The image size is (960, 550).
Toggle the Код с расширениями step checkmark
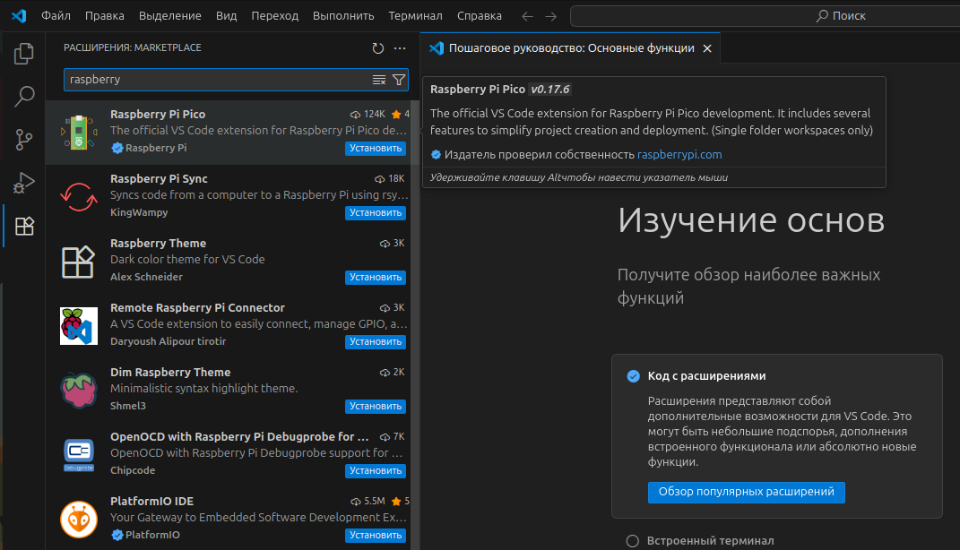tap(633, 376)
